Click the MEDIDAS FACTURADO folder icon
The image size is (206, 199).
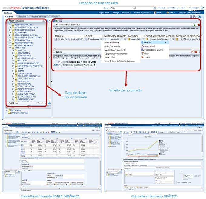[x=13, y=25]
